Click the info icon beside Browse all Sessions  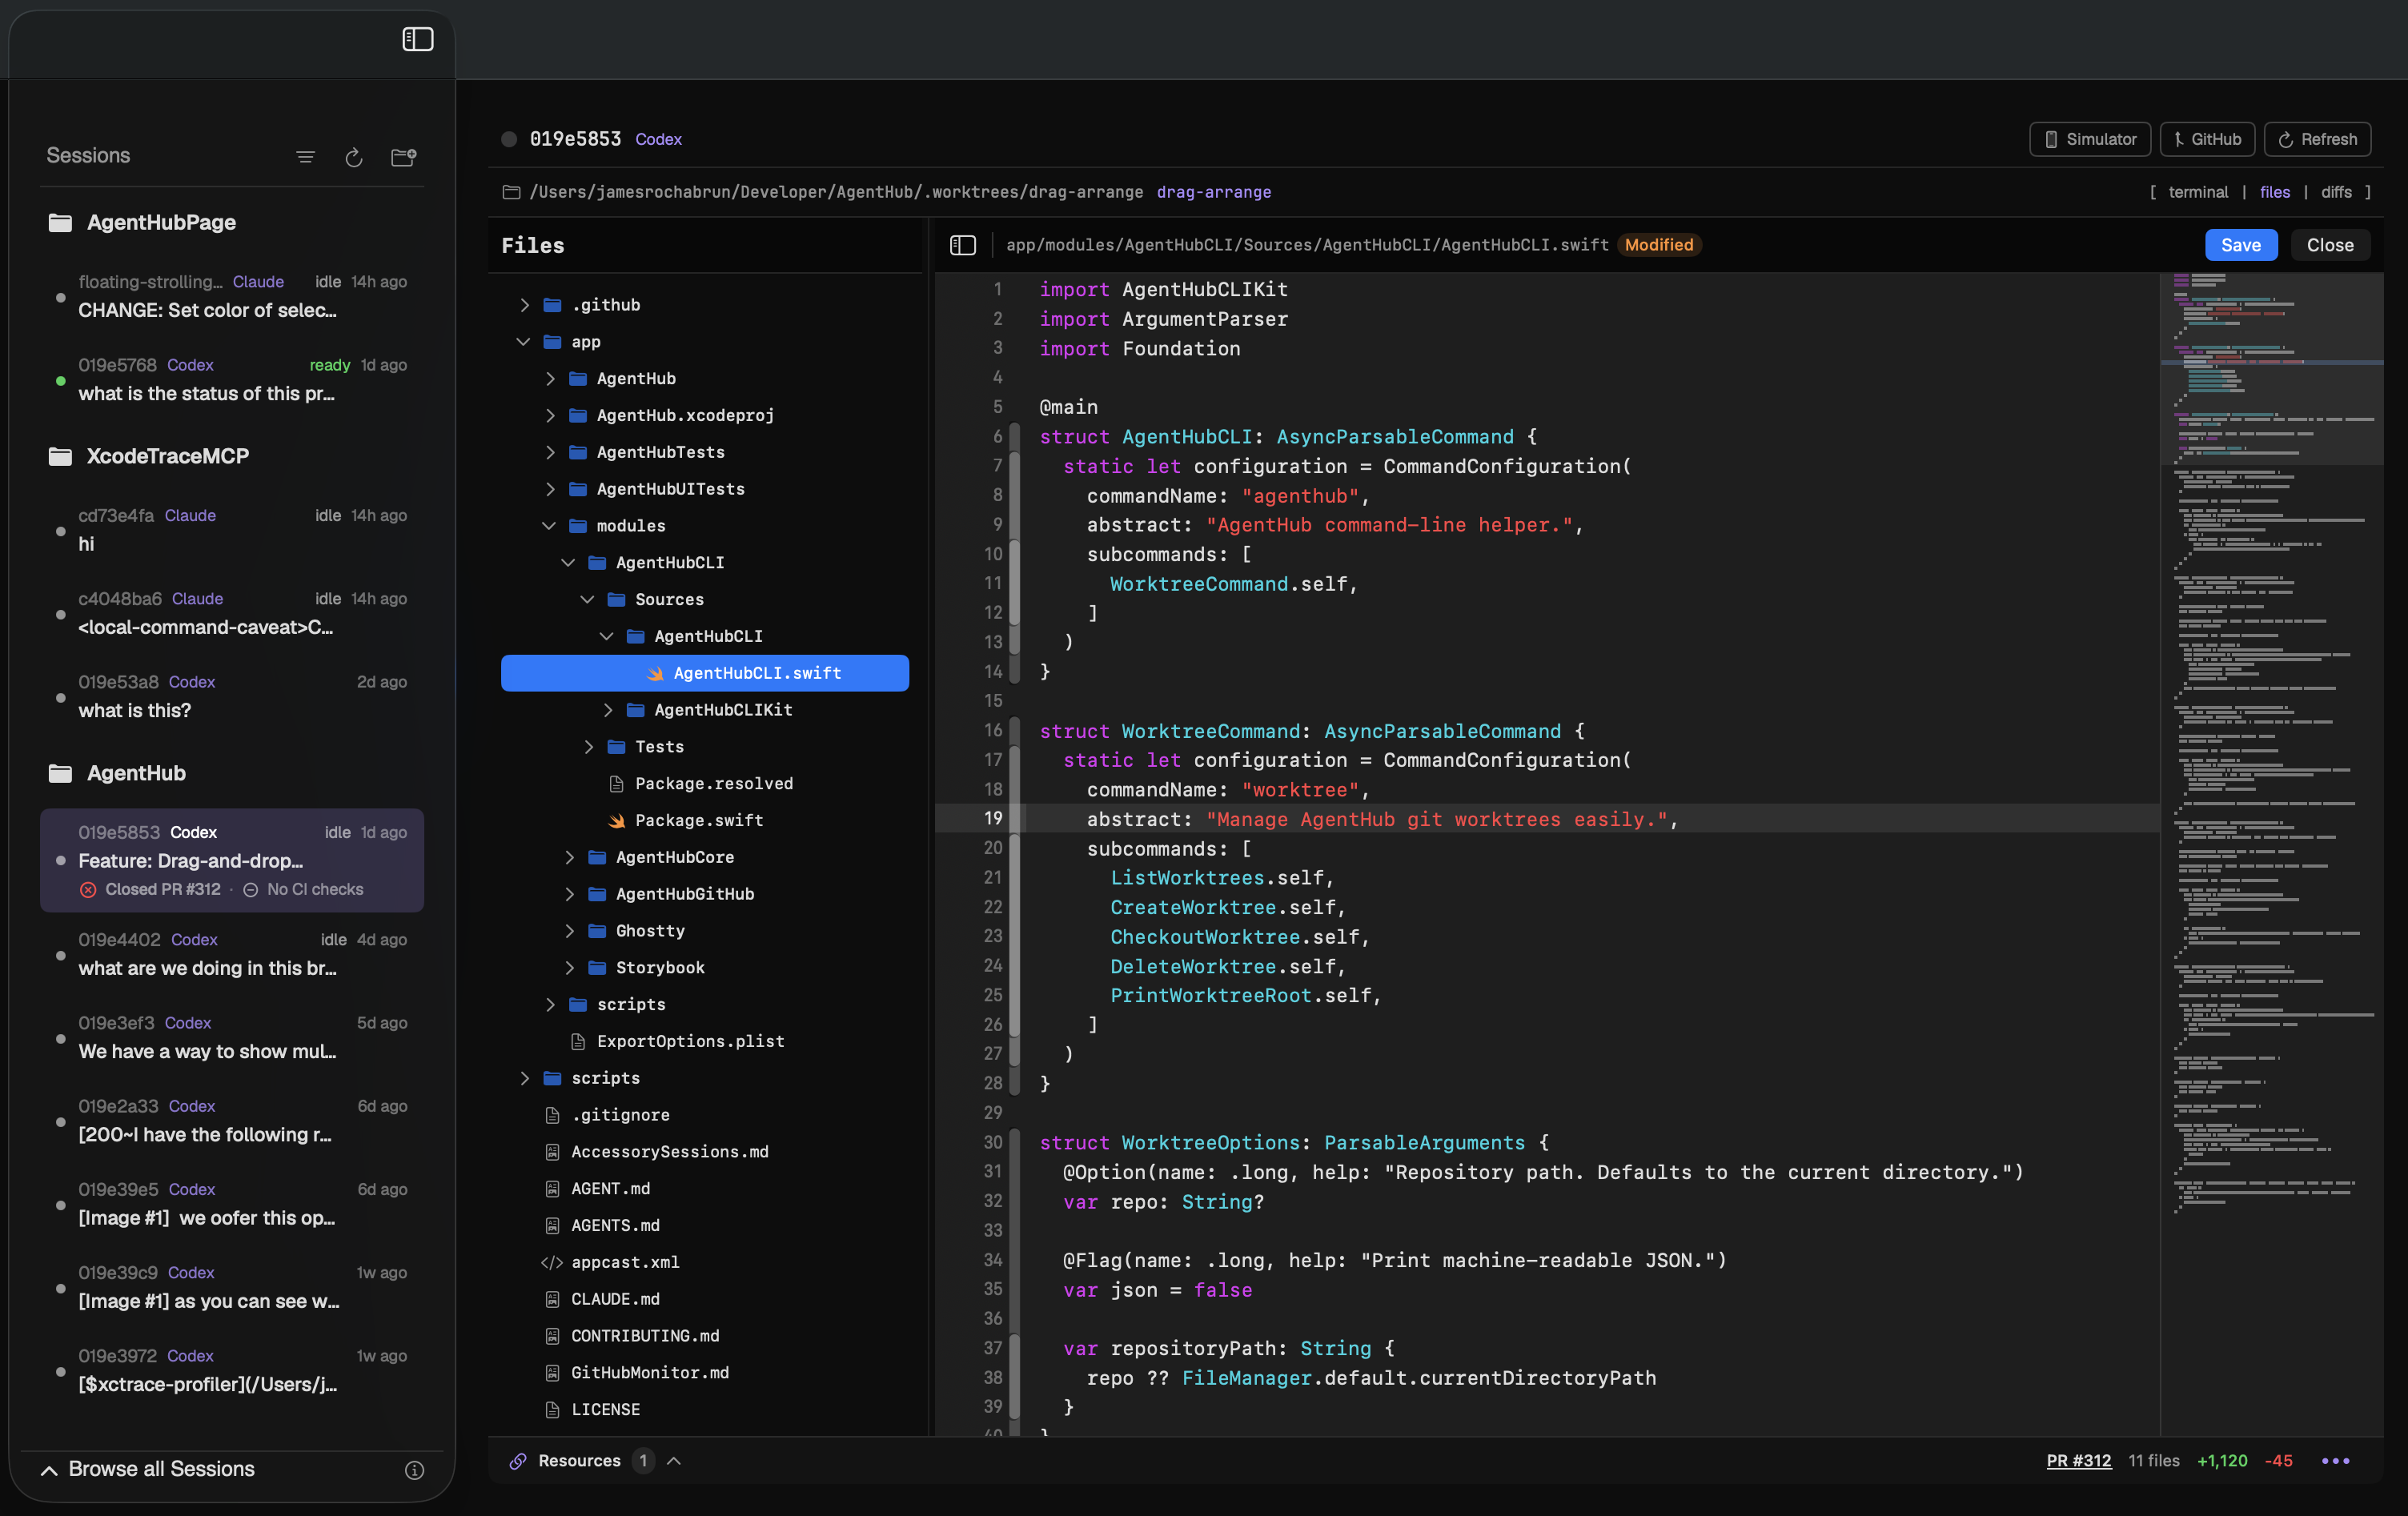click(x=414, y=1469)
